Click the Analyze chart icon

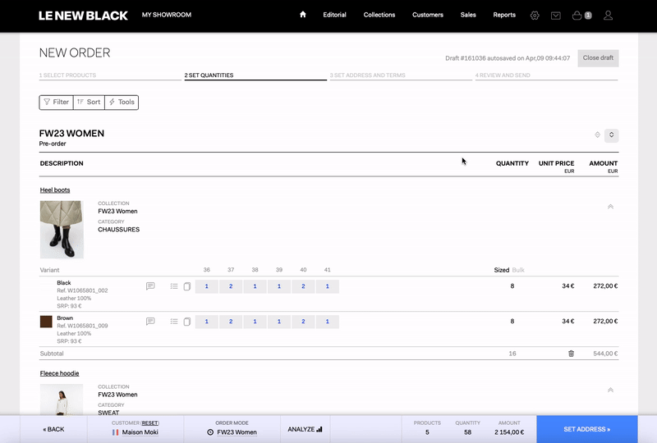coord(319,429)
